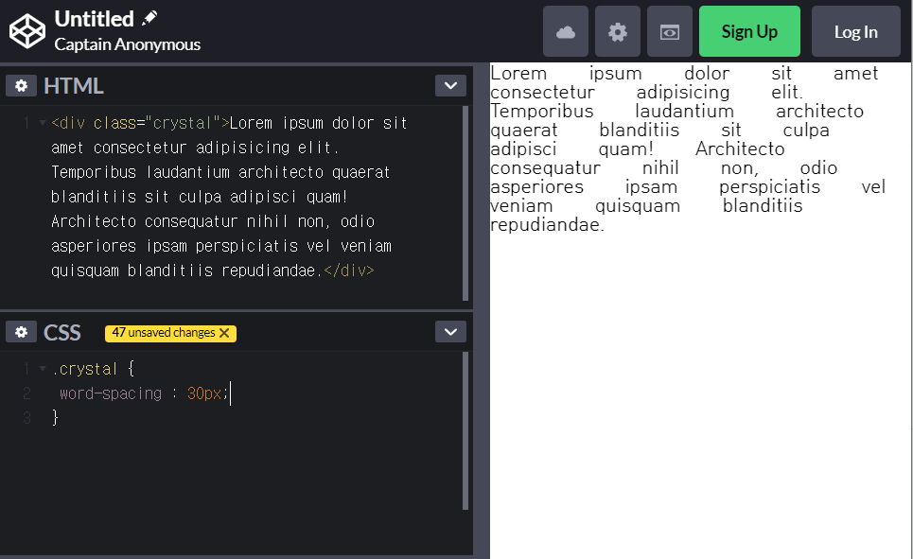The image size is (913, 559).
Task: Click the HTML panel title label
Action: click(74, 86)
